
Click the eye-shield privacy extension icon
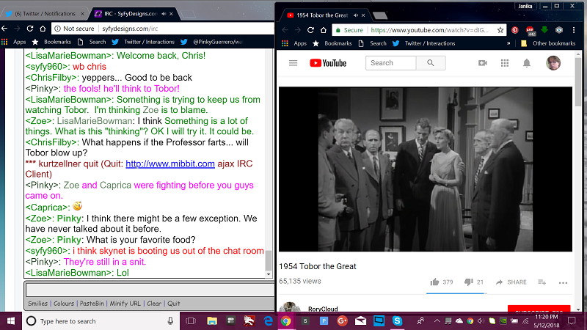(559, 30)
